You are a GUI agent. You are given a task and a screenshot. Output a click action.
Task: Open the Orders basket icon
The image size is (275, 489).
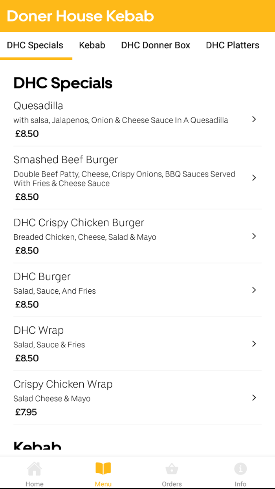point(172,468)
